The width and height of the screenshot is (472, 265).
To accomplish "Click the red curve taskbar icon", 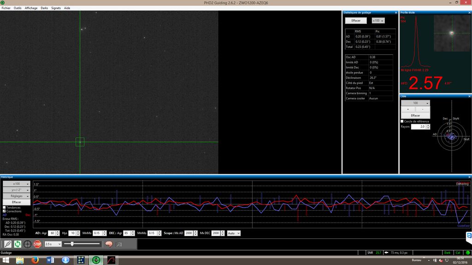I will 111,260.
